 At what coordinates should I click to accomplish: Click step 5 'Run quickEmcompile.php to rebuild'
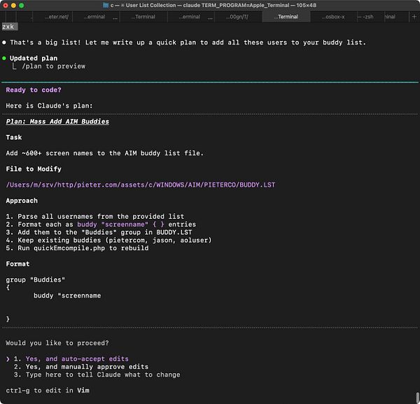point(77,248)
